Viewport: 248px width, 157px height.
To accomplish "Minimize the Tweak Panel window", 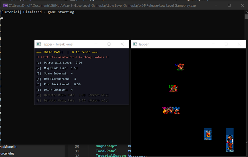I will tap(96, 44).
